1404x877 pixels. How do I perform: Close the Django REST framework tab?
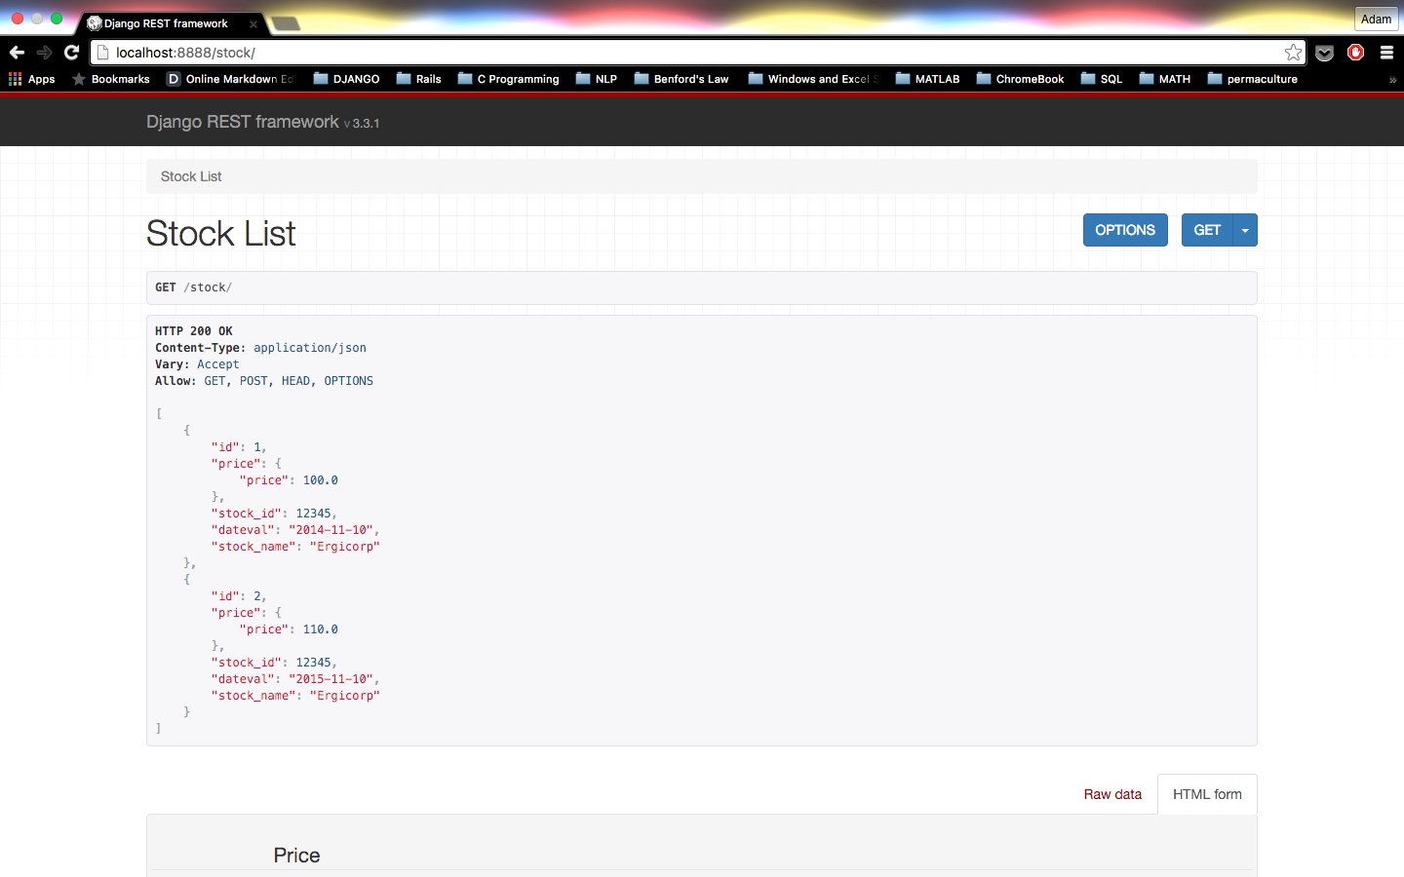coord(253,24)
